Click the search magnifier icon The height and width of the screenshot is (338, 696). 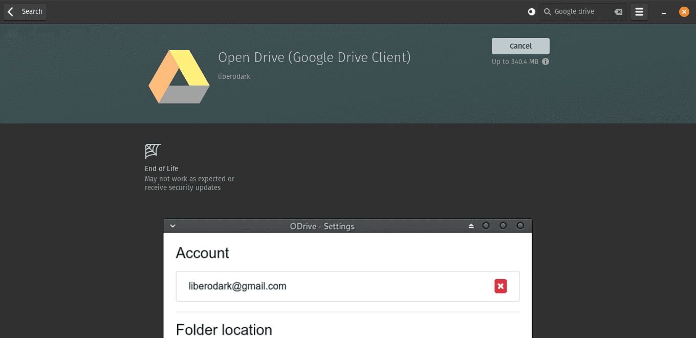point(547,12)
